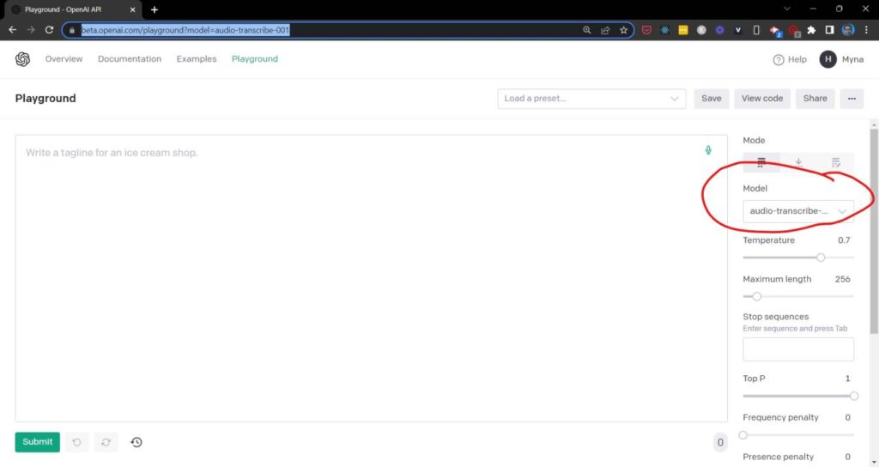The width and height of the screenshot is (879, 467).
Task: Close the Playground - OpenAI API tab
Action: click(x=132, y=9)
